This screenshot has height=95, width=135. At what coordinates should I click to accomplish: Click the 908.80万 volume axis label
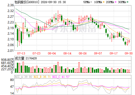8,60
